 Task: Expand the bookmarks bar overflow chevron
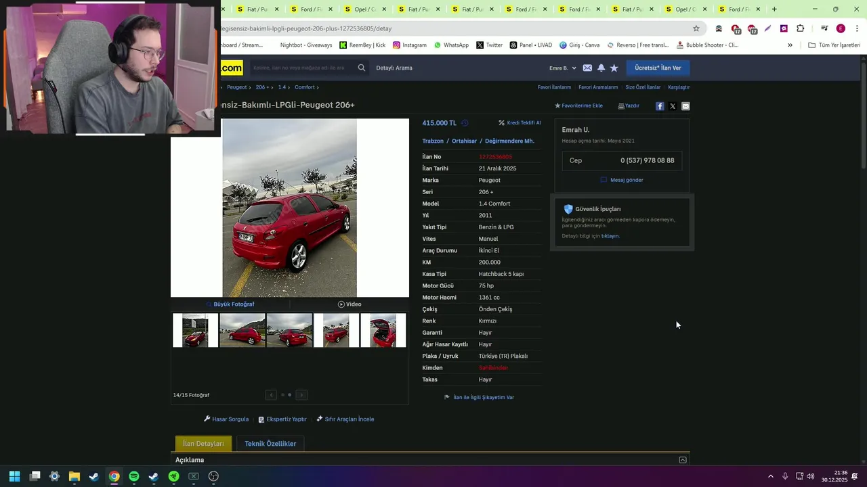(x=790, y=45)
